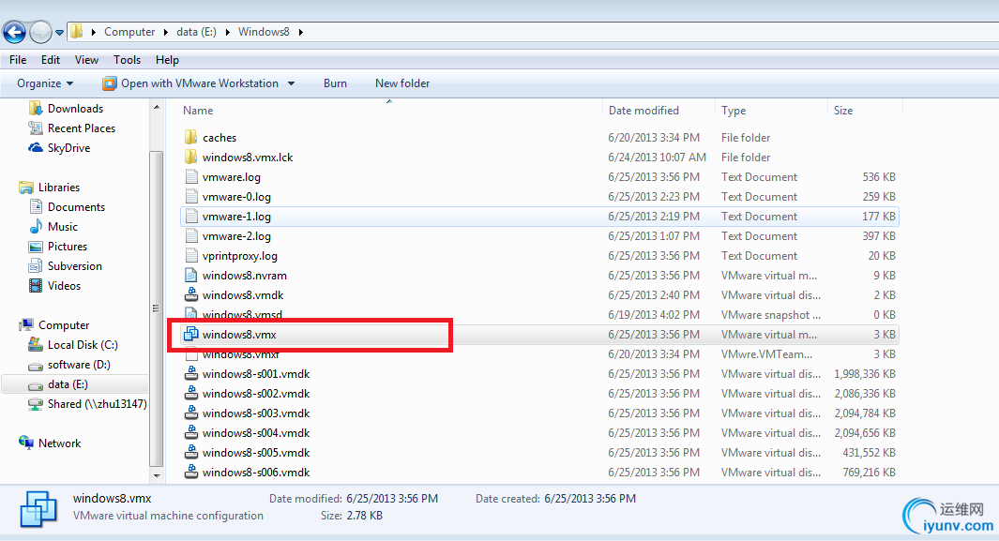999x541 pixels.
Task: Click the windows8-s006.vmdk disk icon
Action: click(x=191, y=473)
